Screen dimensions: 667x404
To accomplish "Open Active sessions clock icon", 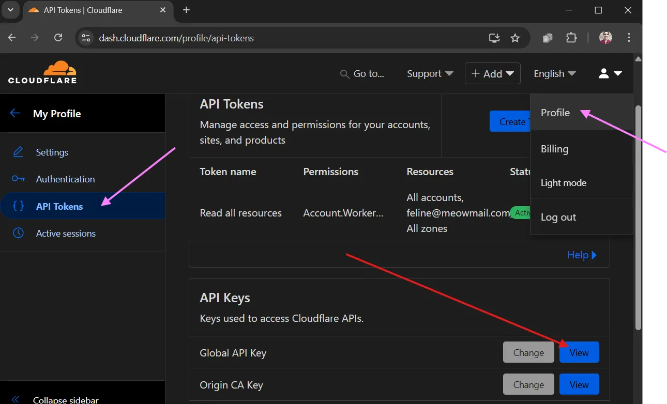I will click(18, 233).
